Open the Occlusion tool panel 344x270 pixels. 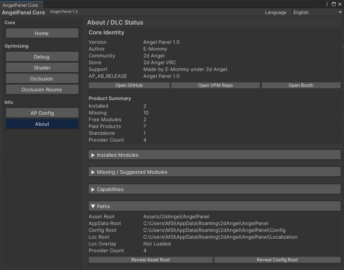coord(42,79)
